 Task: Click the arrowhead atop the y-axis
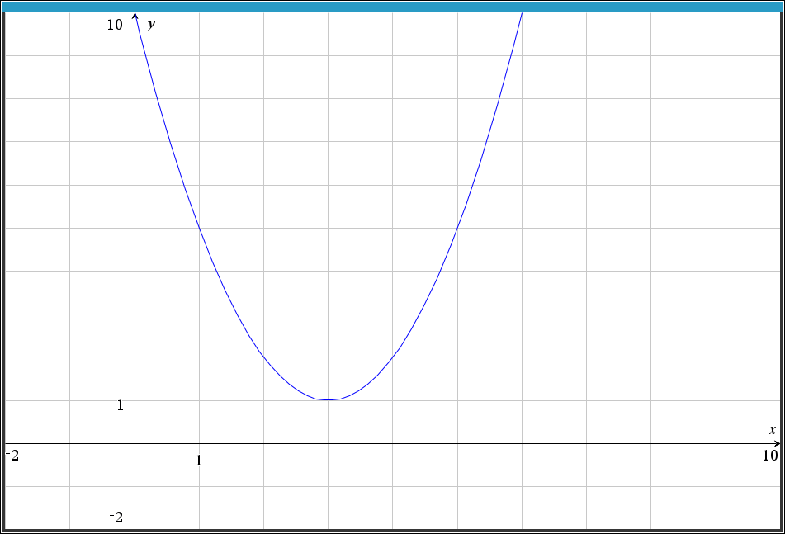(135, 17)
